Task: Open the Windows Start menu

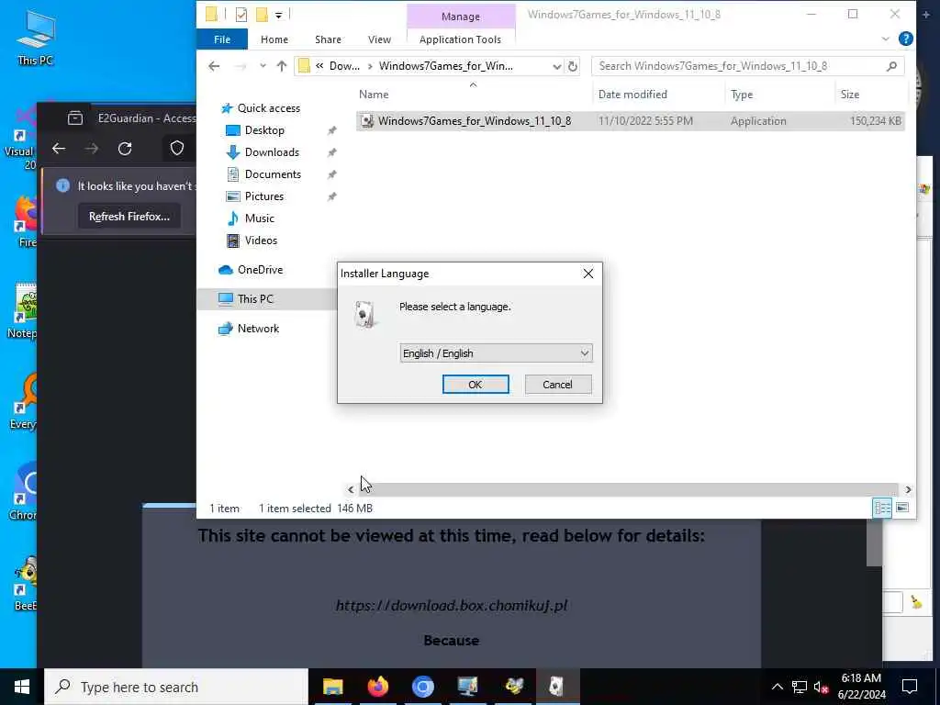Action: point(22,687)
